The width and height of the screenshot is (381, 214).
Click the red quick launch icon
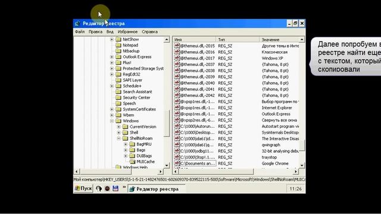(x=107, y=188)
